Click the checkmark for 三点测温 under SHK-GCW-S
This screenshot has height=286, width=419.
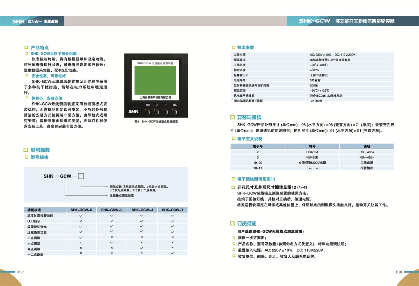click(81, 237)
